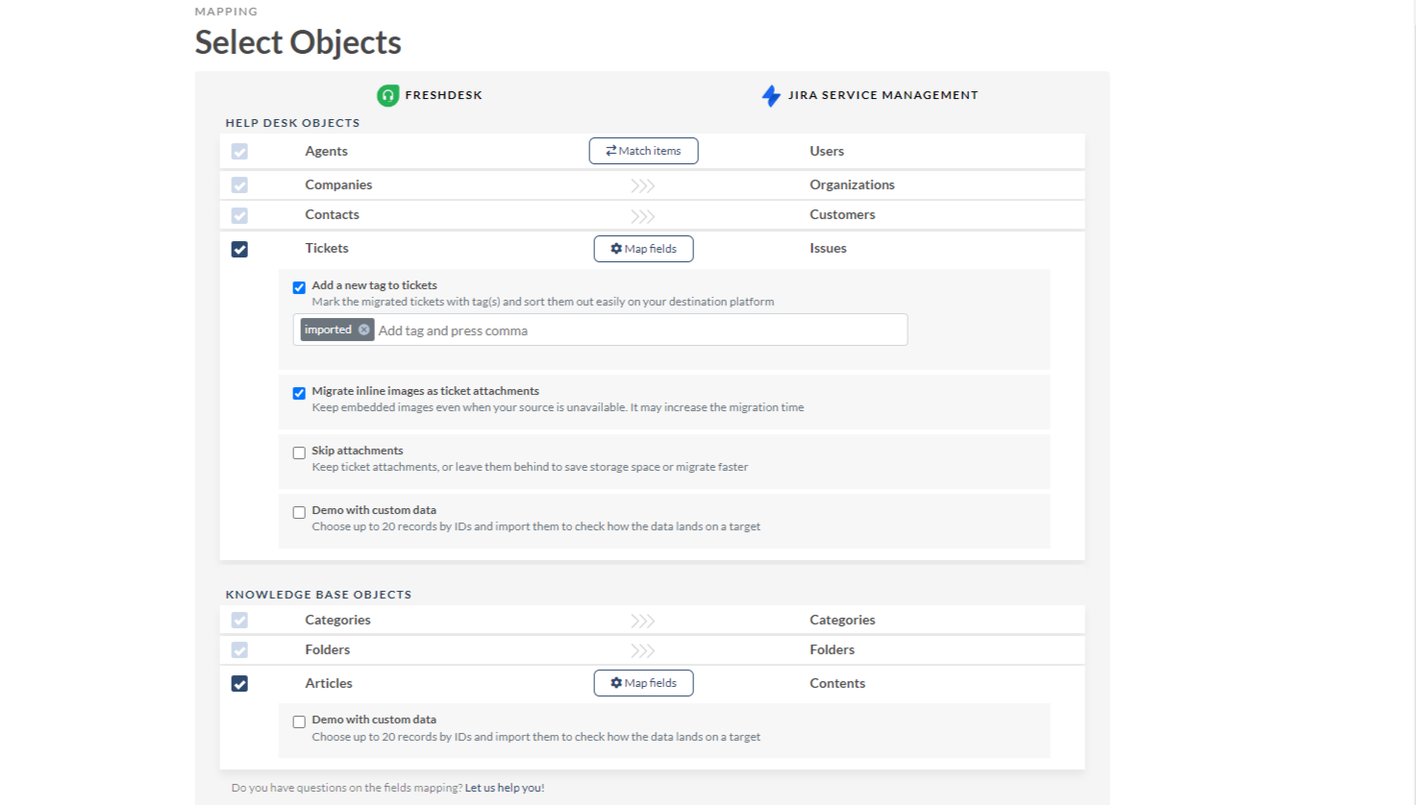The image size is (1416, 805).
Task: Click the Freshdesk headset logo icon
Action: (x=387, y=95)
